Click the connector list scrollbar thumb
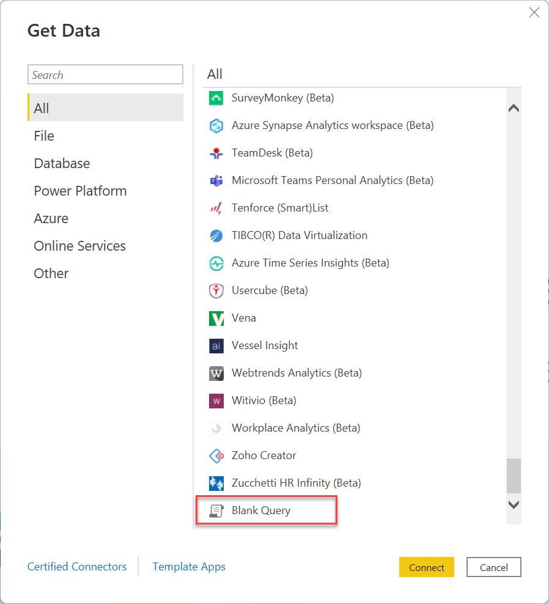The image size is (549, 604). tap(514, 476)
